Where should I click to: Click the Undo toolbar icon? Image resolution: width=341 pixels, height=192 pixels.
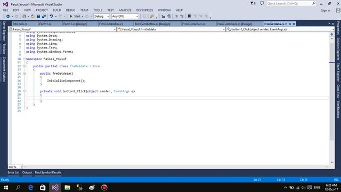pyautogui.click(x=51, y=17)
